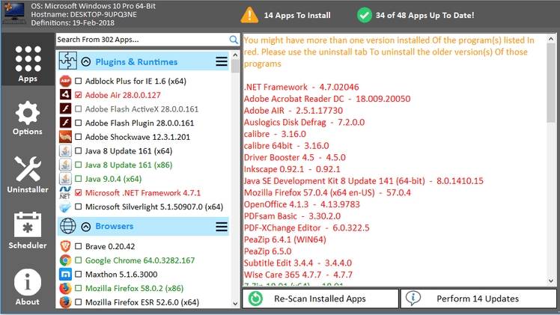The image size is (560, 315).
Task: Open the About info tab
Action: click(28, 287)
